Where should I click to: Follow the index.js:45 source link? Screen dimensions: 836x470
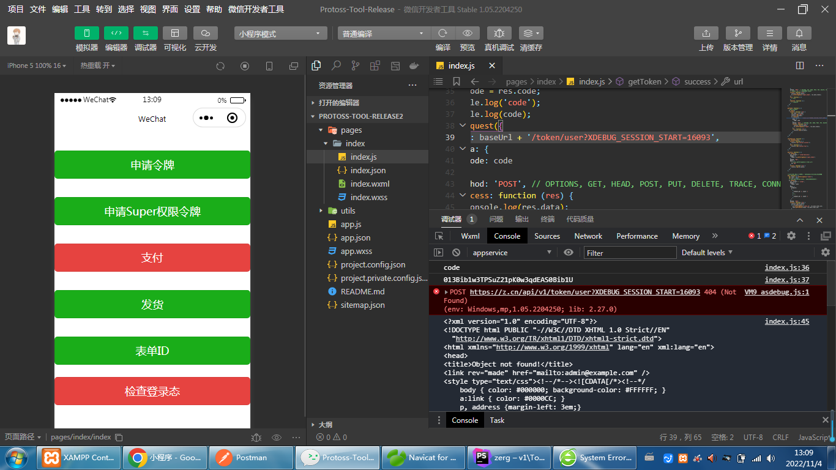[787, 321]
